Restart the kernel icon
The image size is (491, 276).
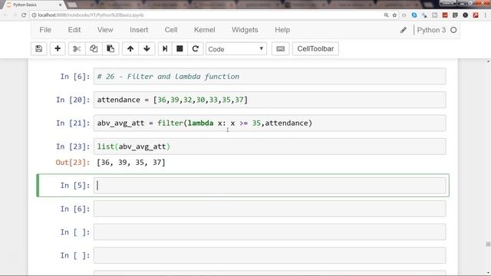click(196, 49)
